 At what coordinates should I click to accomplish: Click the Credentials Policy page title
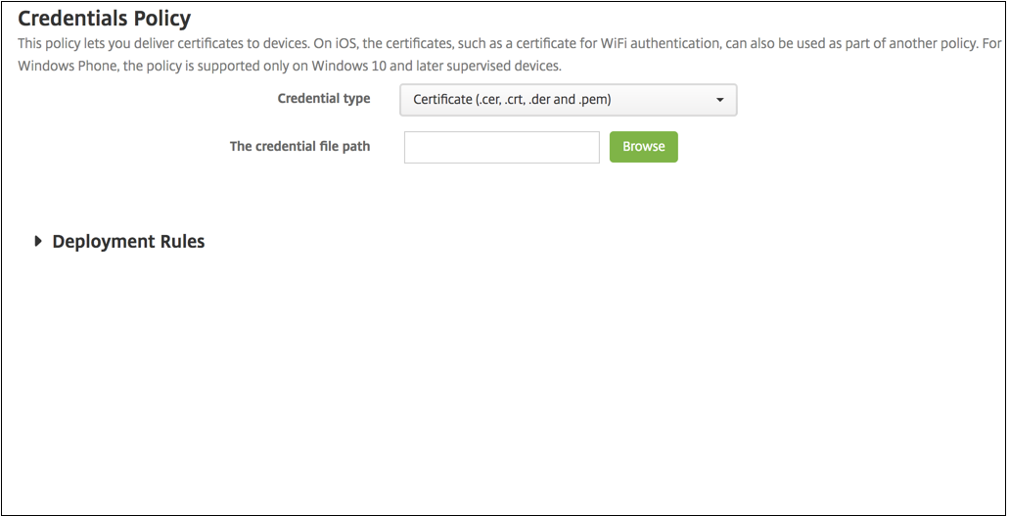tap(105, 18)
